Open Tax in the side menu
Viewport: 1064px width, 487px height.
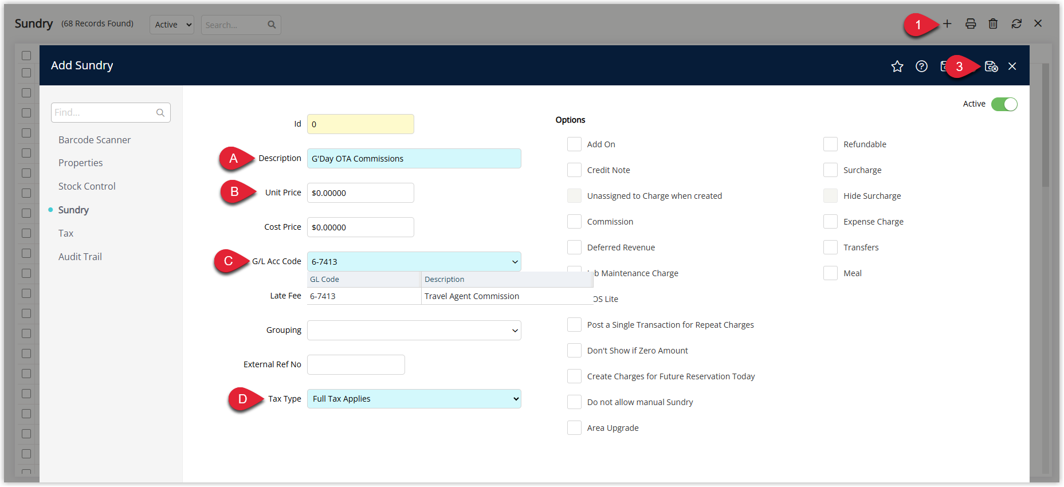(66, 233)
